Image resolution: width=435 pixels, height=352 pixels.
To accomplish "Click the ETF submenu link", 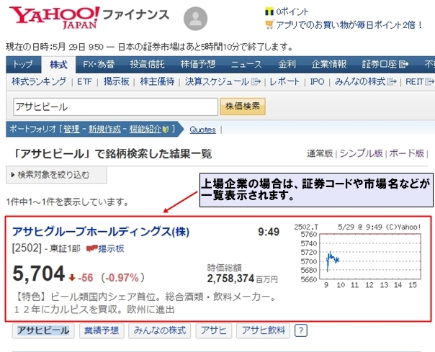I will (84, 82).
